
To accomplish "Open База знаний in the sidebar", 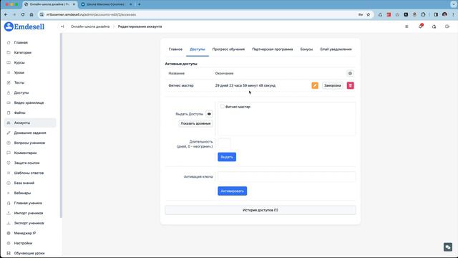I will pos(24,183).
